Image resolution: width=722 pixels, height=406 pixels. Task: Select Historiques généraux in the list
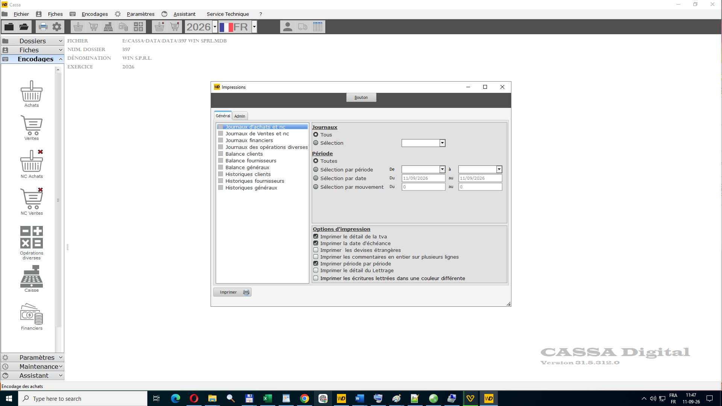click(x=251, y=188)
